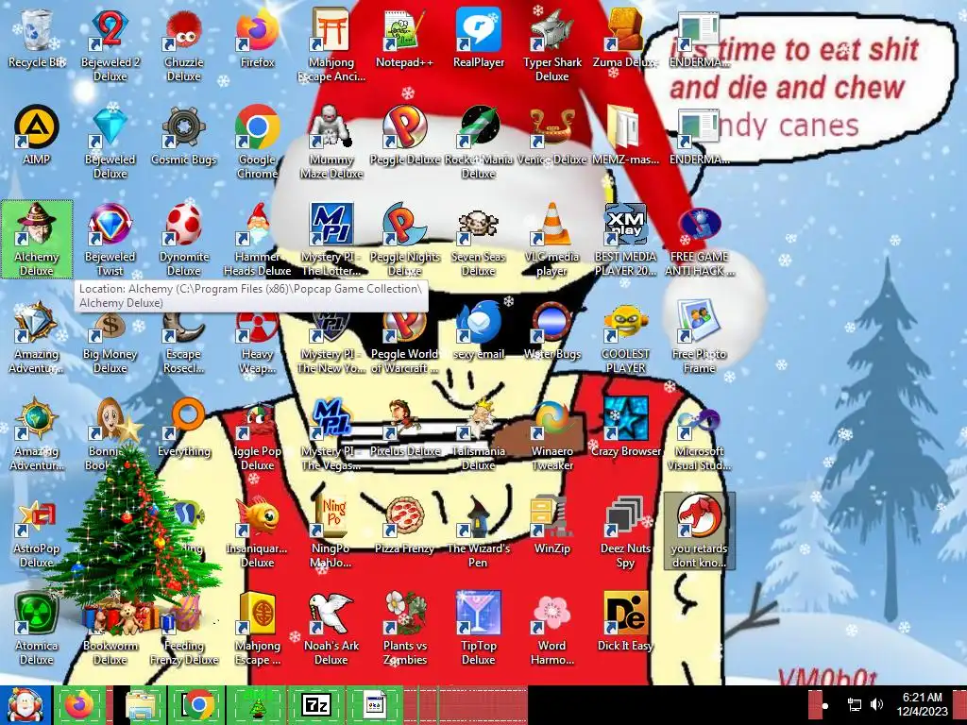Open volume control in system tray

[x=876, y=704]
